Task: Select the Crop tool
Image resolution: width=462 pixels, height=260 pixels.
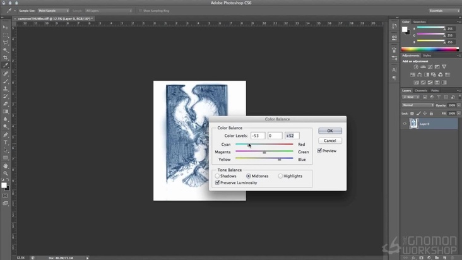Action: click(5, 58)
